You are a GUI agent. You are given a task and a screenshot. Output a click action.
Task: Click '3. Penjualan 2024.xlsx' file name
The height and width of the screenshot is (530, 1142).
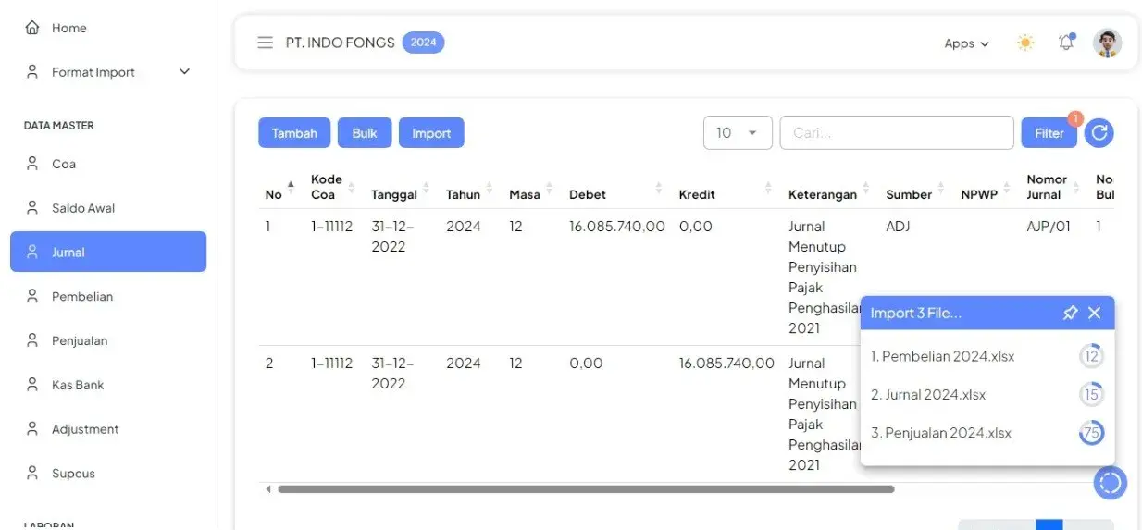(x=941, y=433)
